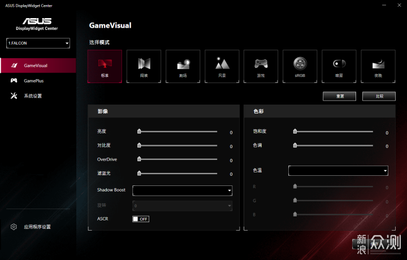The height and width of the screenshot is (260, 407).
Task: Select the 阅读 (Reading) mode tile
Action: (x=144, y=67)
